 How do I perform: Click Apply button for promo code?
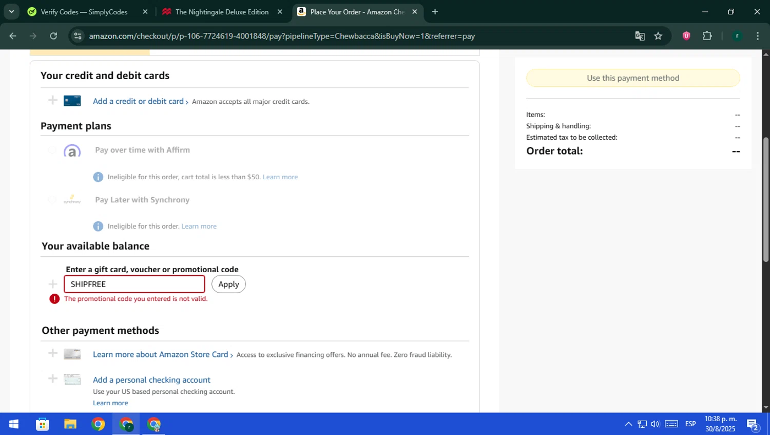click(x=228, y=284)
